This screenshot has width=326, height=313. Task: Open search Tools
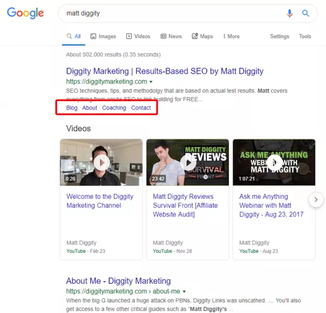[x=305, y=37]
